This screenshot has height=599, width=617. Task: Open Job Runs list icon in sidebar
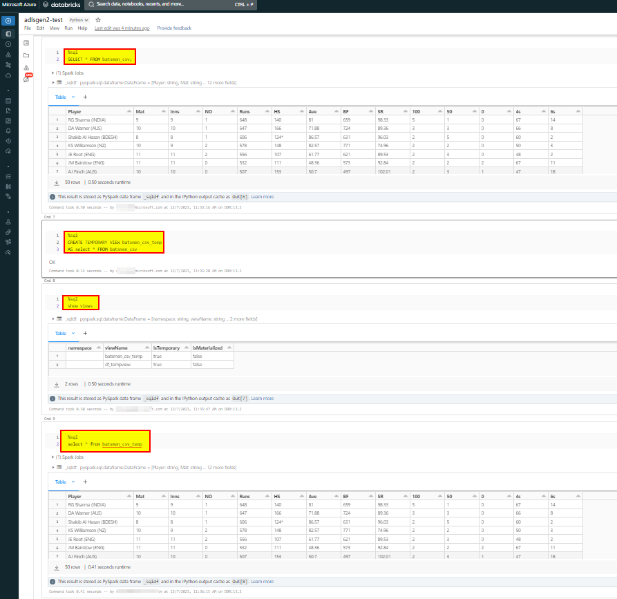click(8, 176)
